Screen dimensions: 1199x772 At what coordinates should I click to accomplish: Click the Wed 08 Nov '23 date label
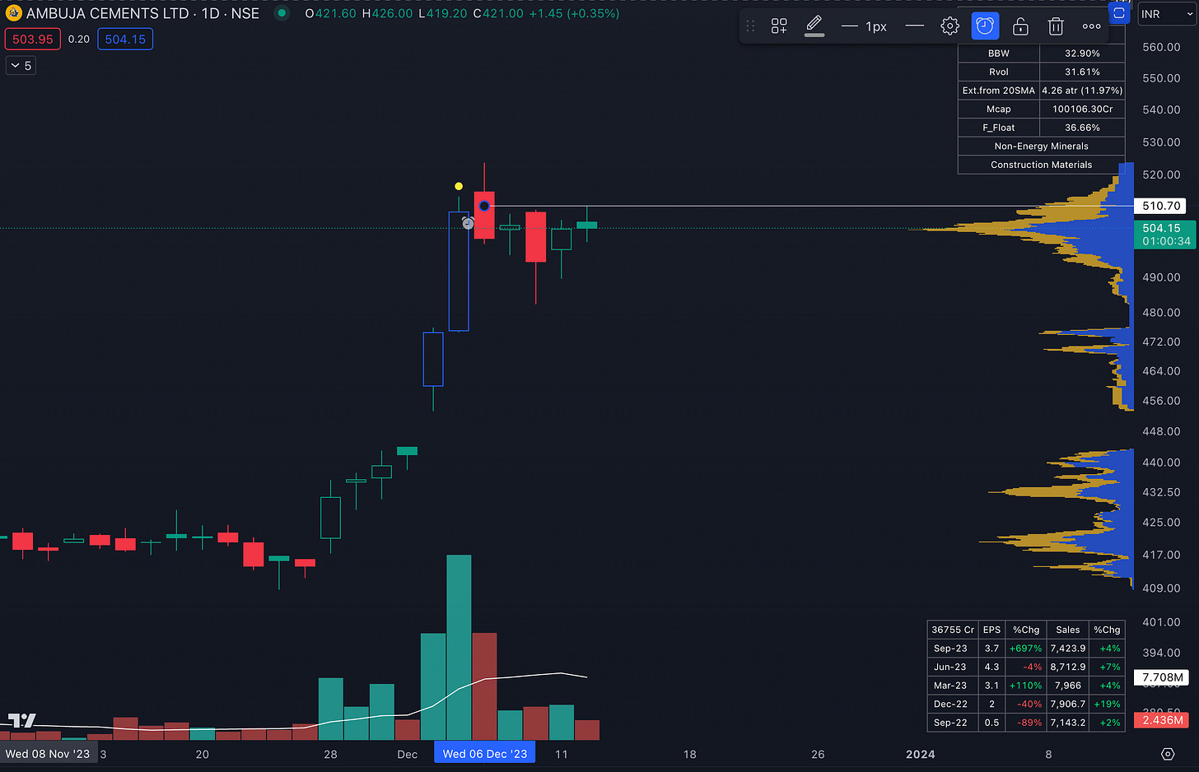[x=48, y=754]
